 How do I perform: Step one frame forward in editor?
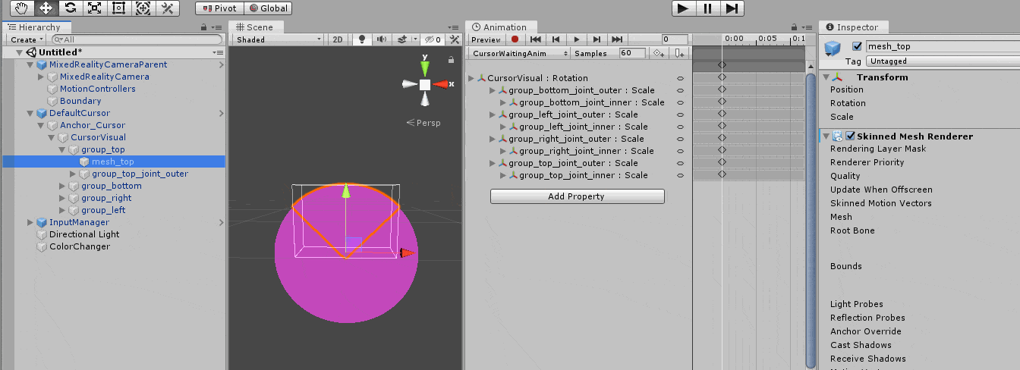732,8
